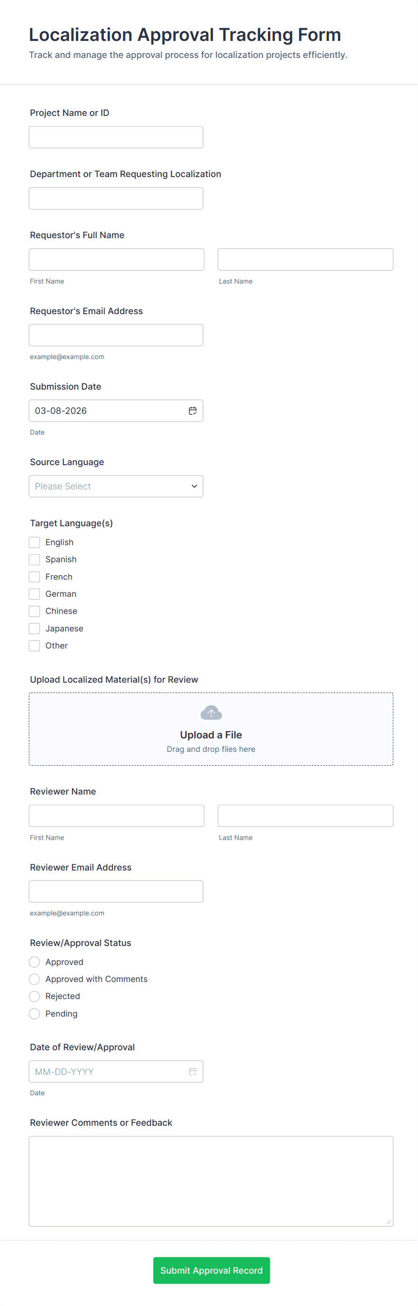Click the Date of Review/Approval calendar icon

(193, 1071)
